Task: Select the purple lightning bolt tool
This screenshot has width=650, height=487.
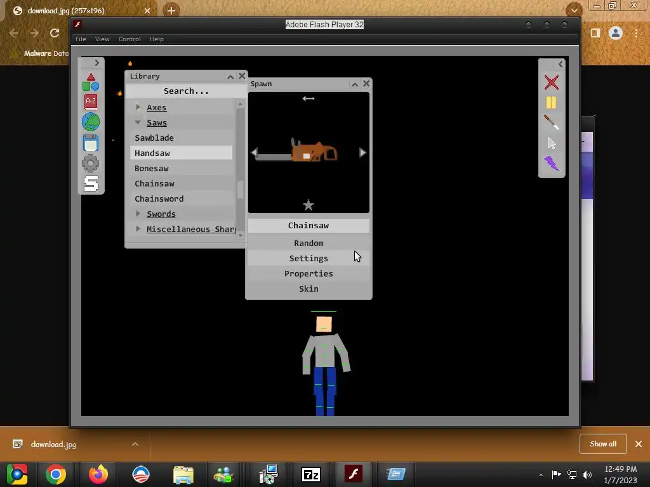Action: click(x=552, y=164)
